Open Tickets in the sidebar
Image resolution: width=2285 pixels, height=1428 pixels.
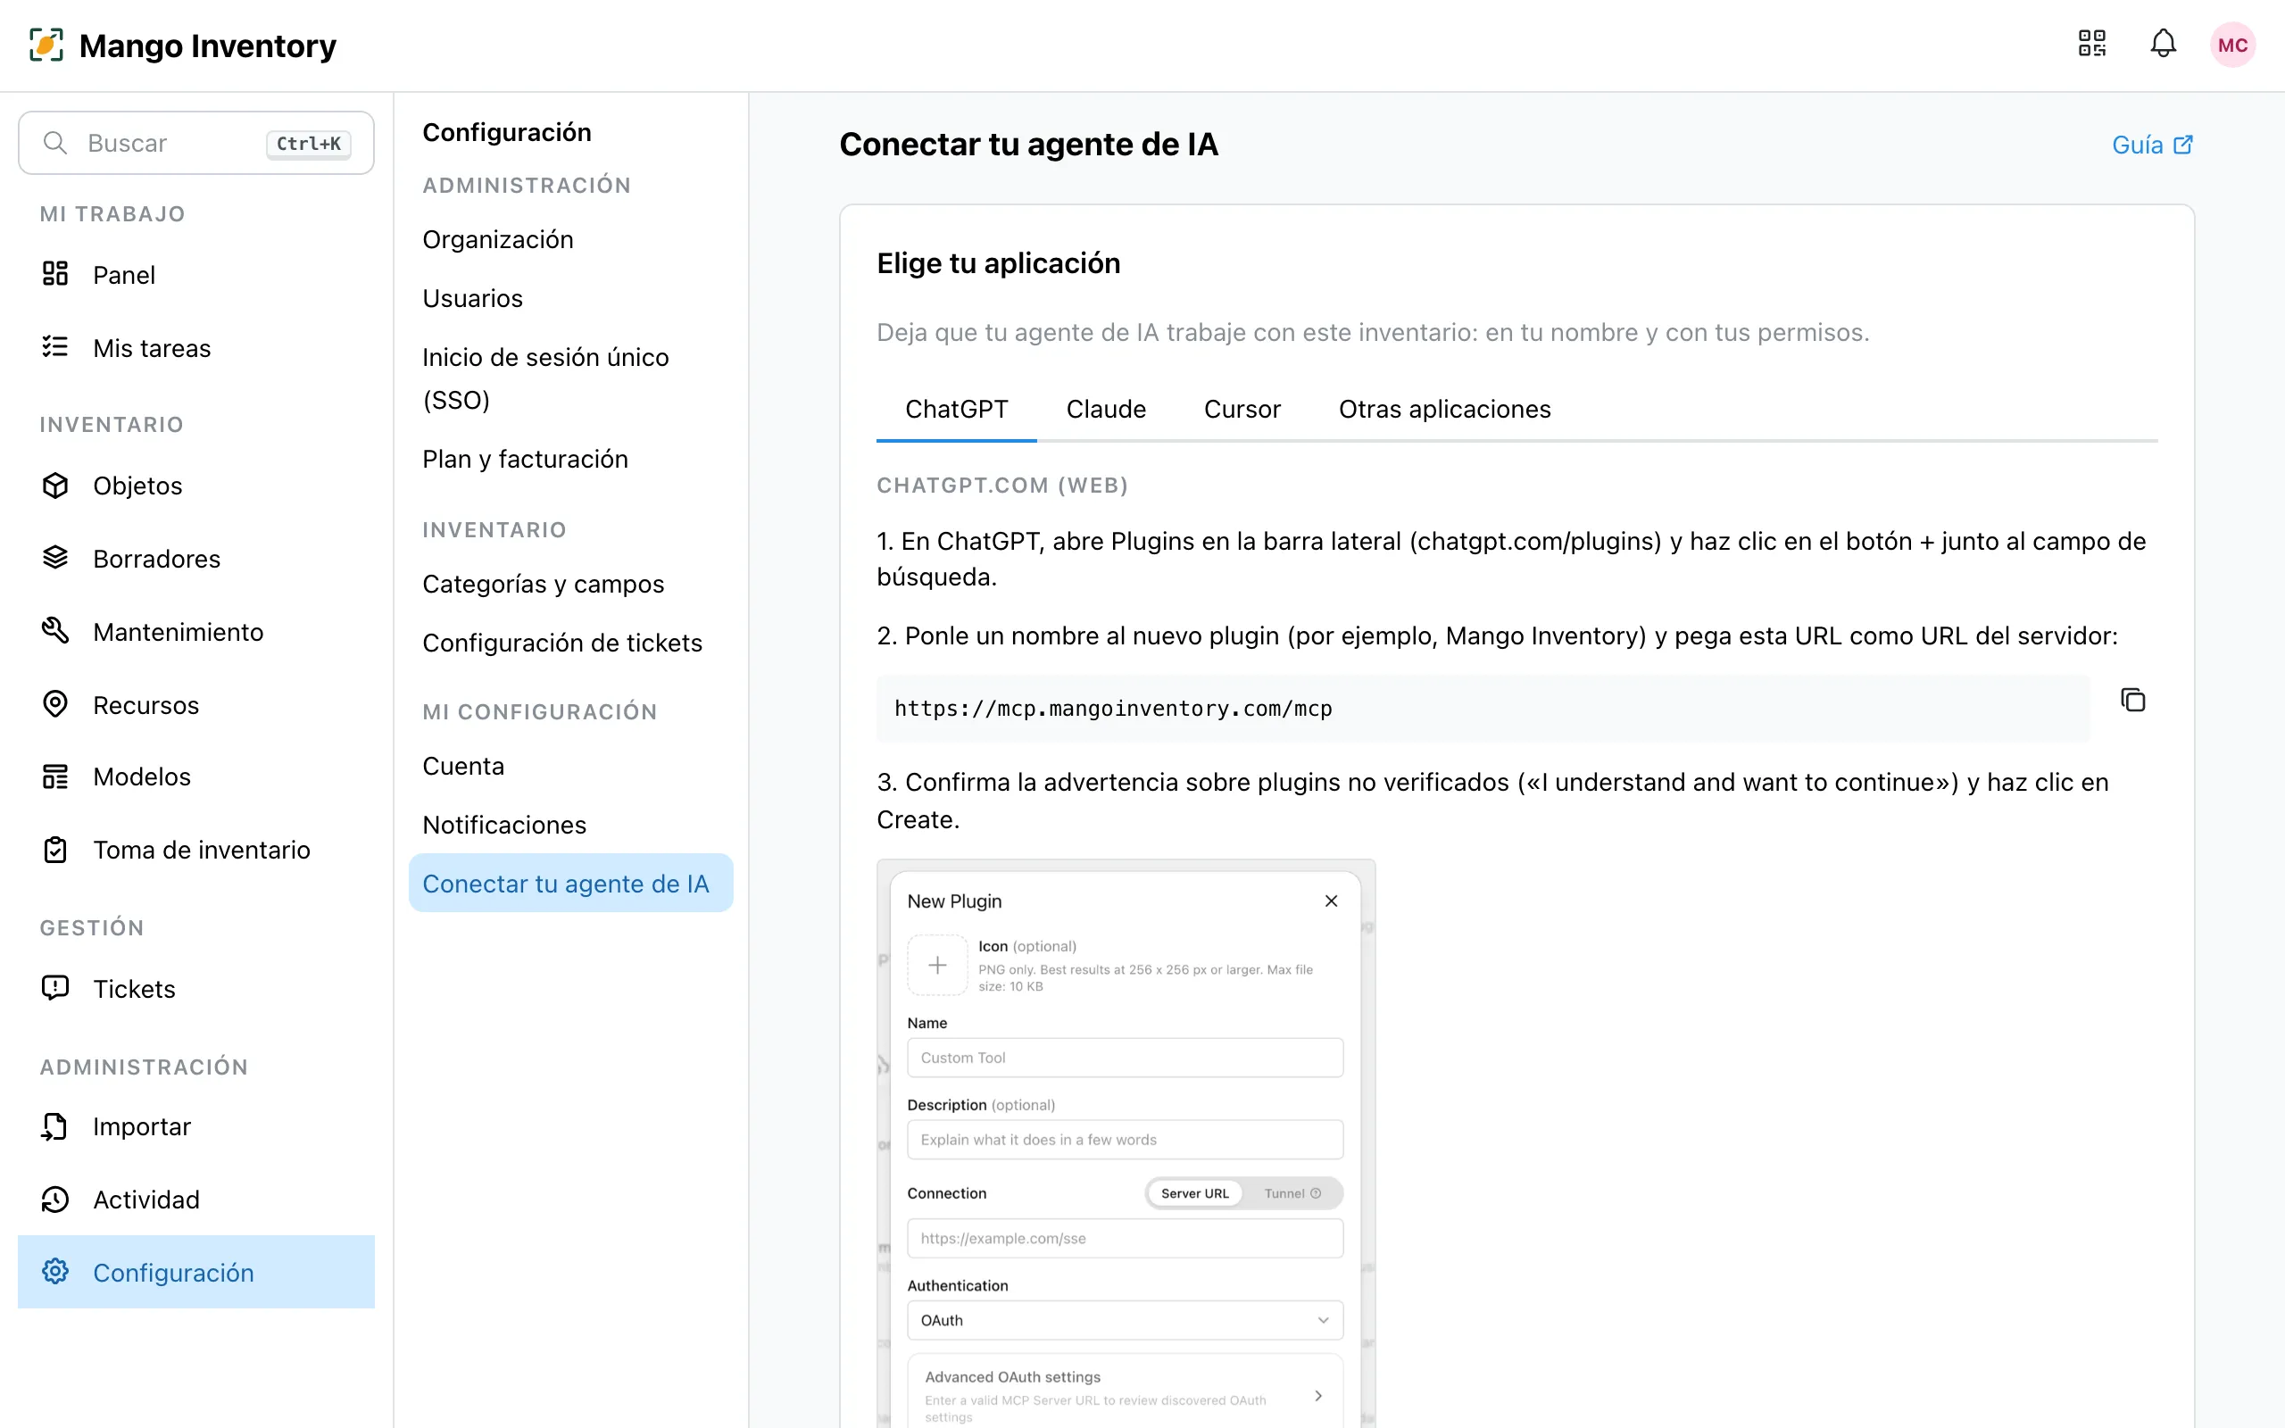click(196, 989)
